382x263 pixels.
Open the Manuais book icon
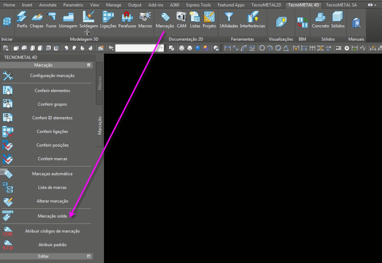point(356,23)
